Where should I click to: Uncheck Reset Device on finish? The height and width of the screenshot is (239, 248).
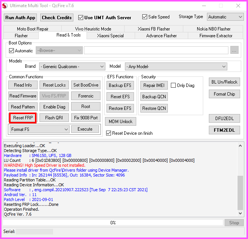[109, 133]
